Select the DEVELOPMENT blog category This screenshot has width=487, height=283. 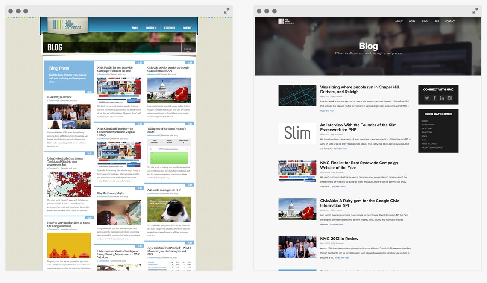point(428,125)
